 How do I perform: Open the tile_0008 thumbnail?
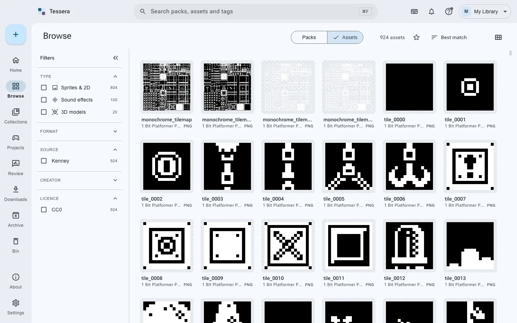click(167, 246)
